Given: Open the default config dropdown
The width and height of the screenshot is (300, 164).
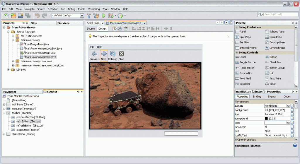Looking at the screenshot, I should [82, 16].
